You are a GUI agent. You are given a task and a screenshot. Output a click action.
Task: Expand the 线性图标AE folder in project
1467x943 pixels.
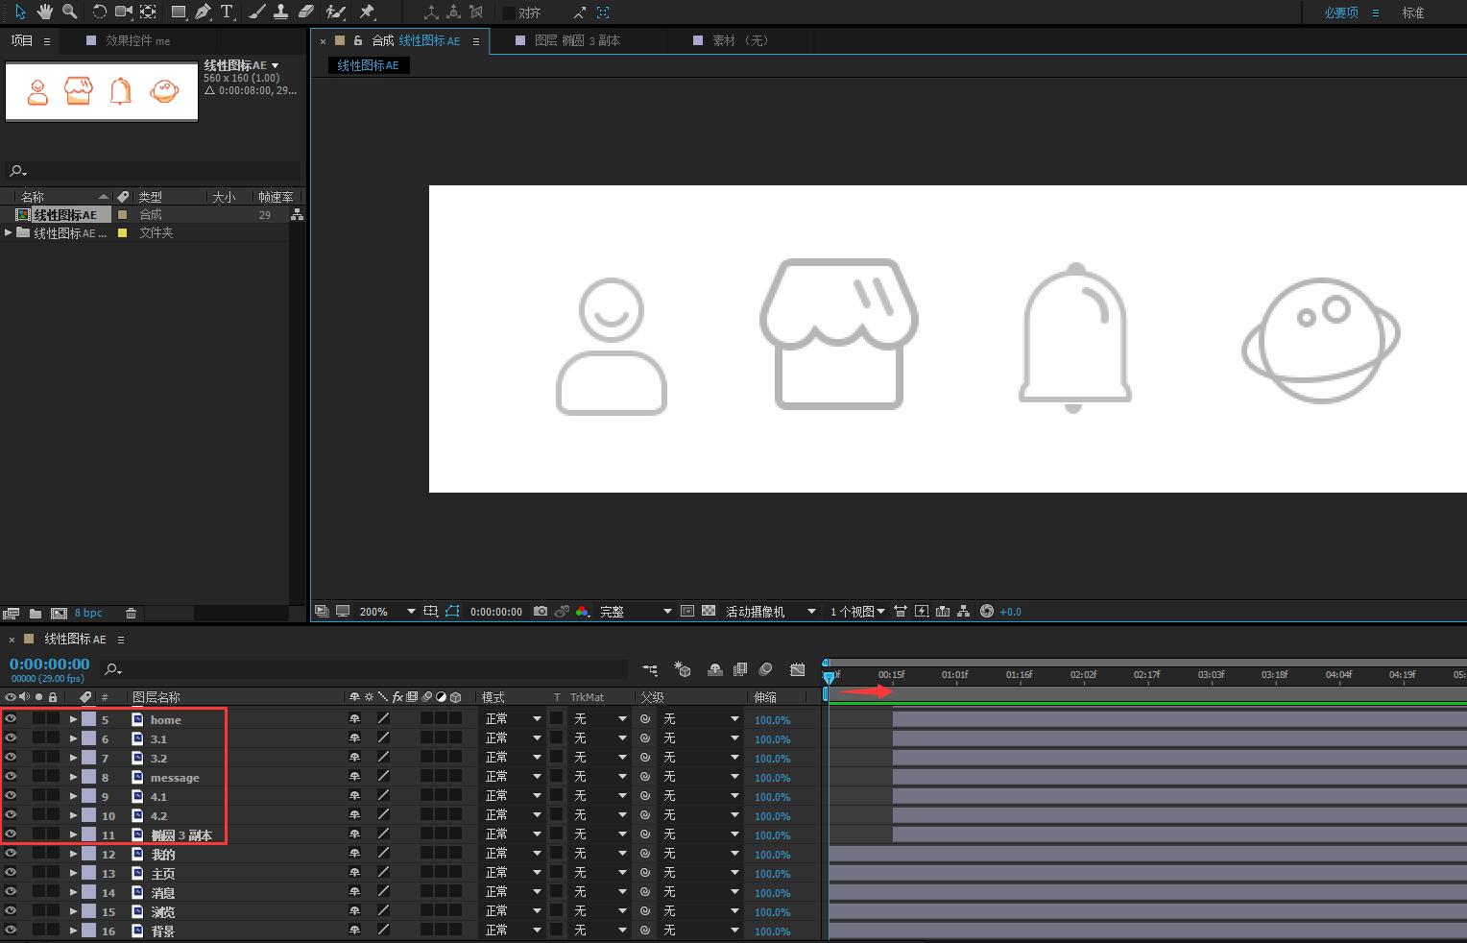[x=9, y=232]
